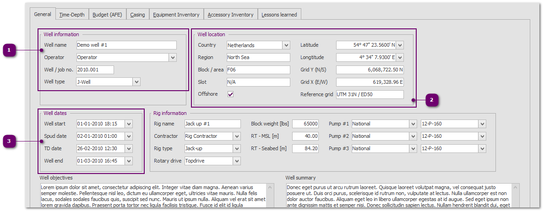The height and width of the screenshot is (212, 544).
Task: Click the Well objectives scrollbar
Action: [x=271, y=196]
